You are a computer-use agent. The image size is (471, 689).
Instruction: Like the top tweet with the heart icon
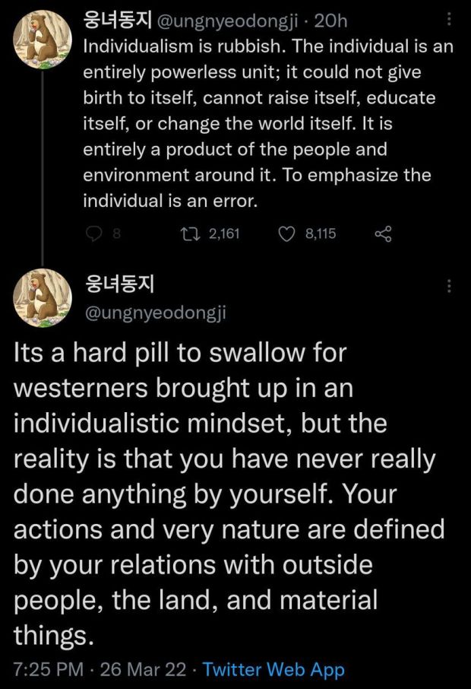coord(286,234)
